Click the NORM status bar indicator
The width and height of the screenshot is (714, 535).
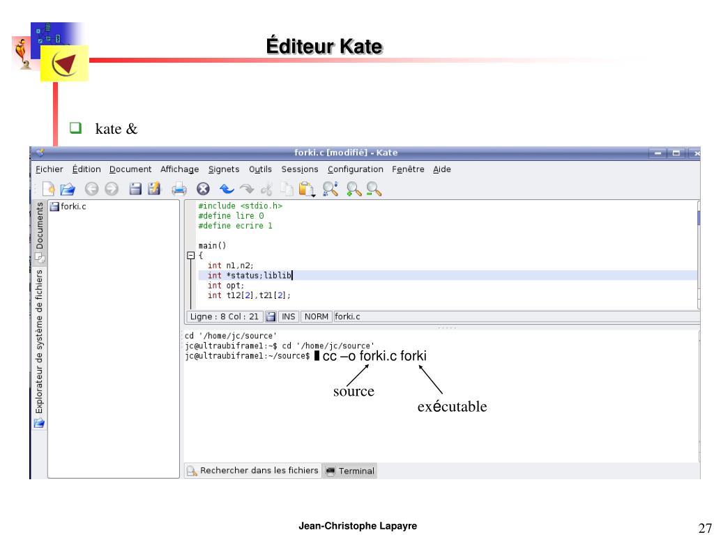(317, 317)
